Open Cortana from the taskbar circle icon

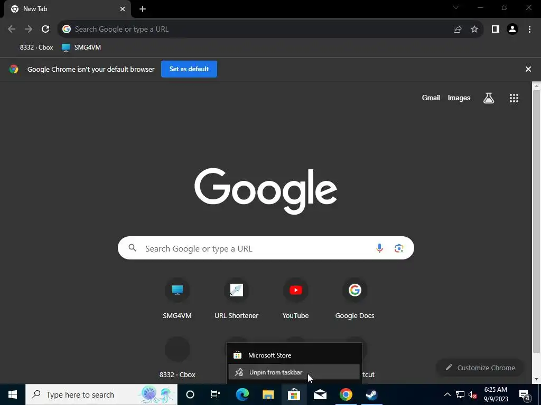[190, 394]
